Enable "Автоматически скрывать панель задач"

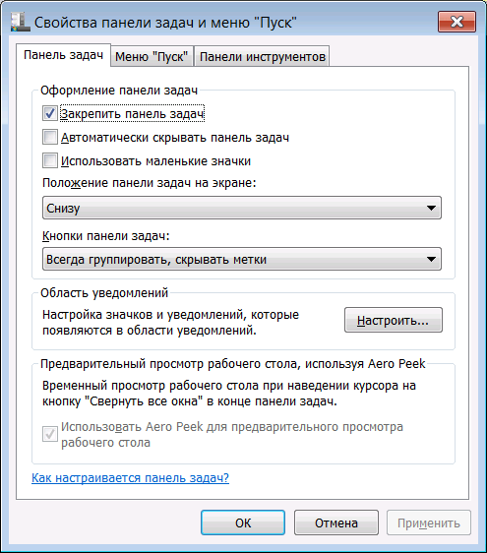[50, 137]
